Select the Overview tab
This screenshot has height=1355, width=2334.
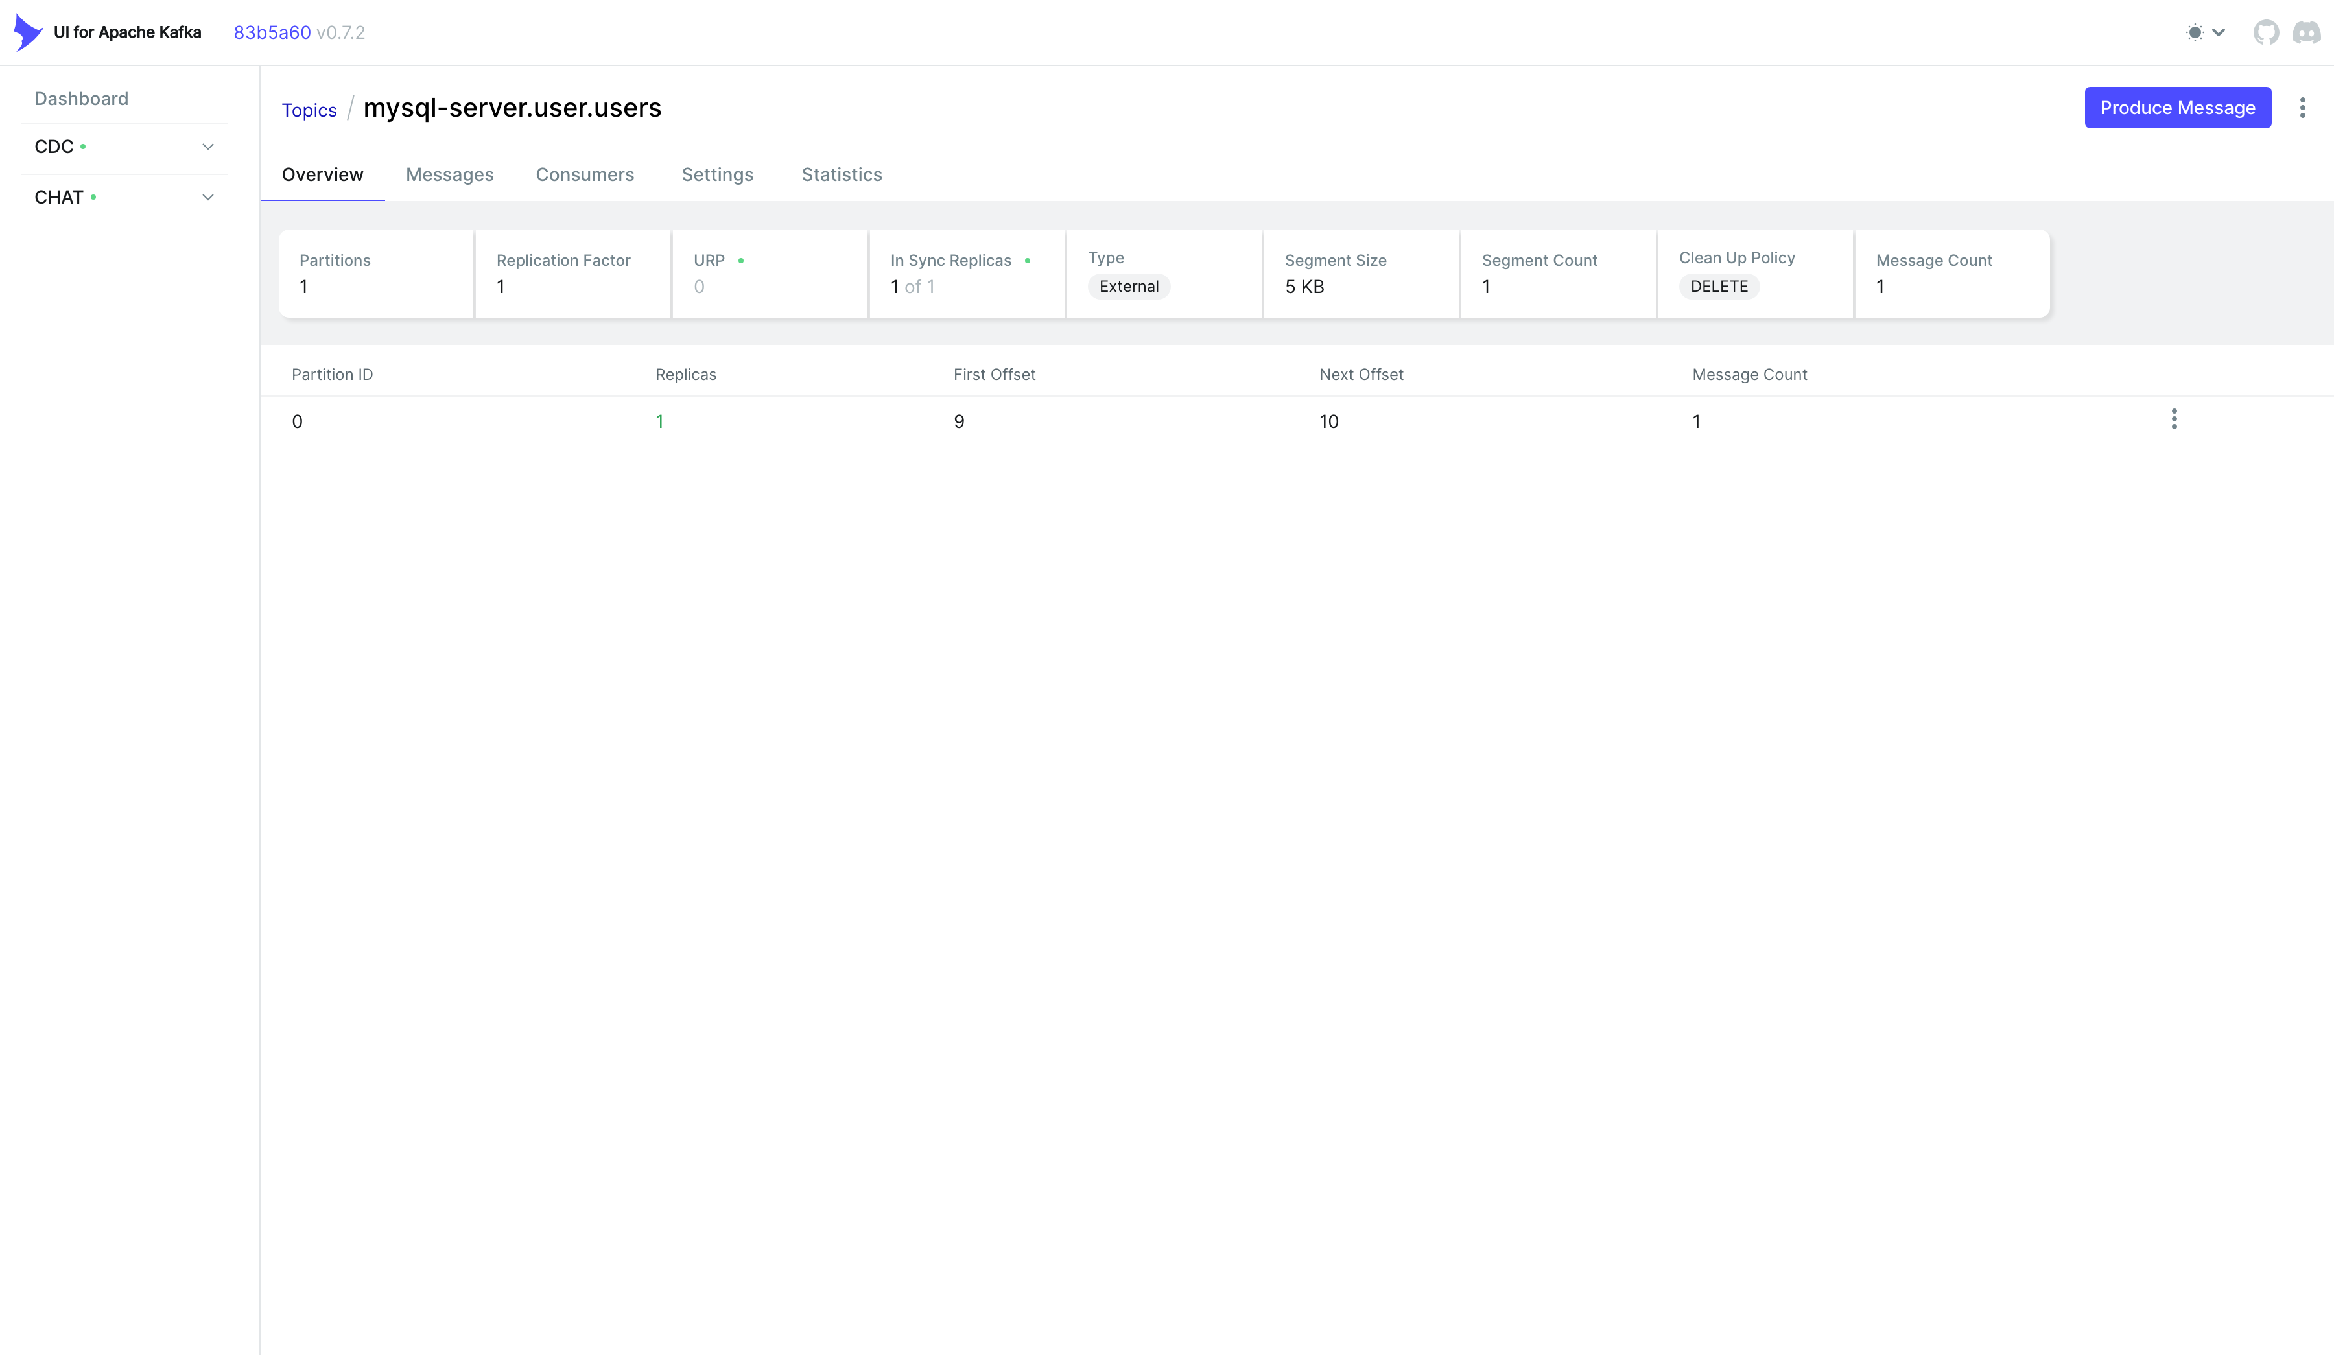322,175
